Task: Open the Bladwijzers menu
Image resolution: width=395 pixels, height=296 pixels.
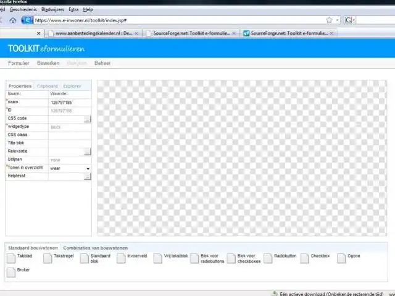Action: pyautogui.click(x=52, y=10)
